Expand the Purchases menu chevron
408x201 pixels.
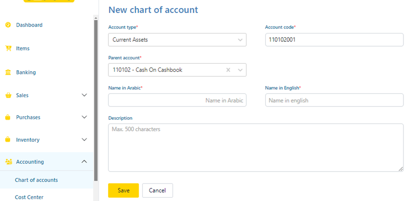(x=84, y=117)
